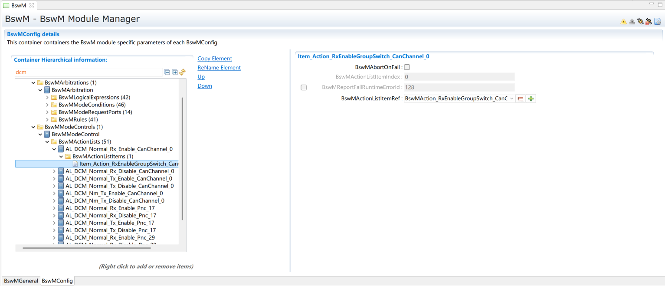
Task: Click the Copy Element link
Action: [x=215, y=59]
